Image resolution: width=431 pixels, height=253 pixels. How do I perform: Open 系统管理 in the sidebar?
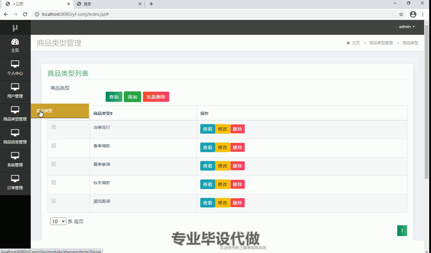(x=15, y=160)
